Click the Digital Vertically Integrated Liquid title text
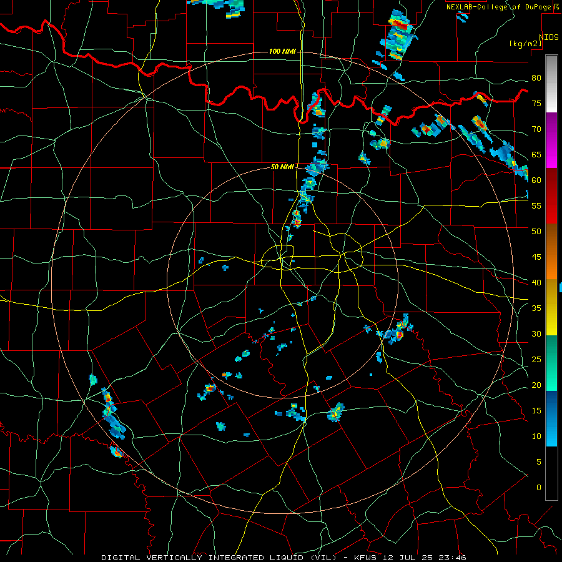This screenshot has width=562, height=562. click(x=220, y=558)
